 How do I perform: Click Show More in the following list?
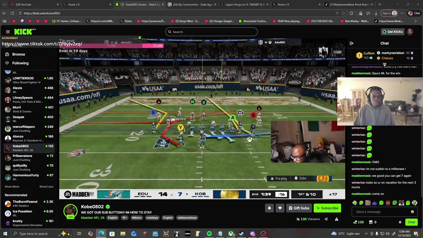point(12,187)
